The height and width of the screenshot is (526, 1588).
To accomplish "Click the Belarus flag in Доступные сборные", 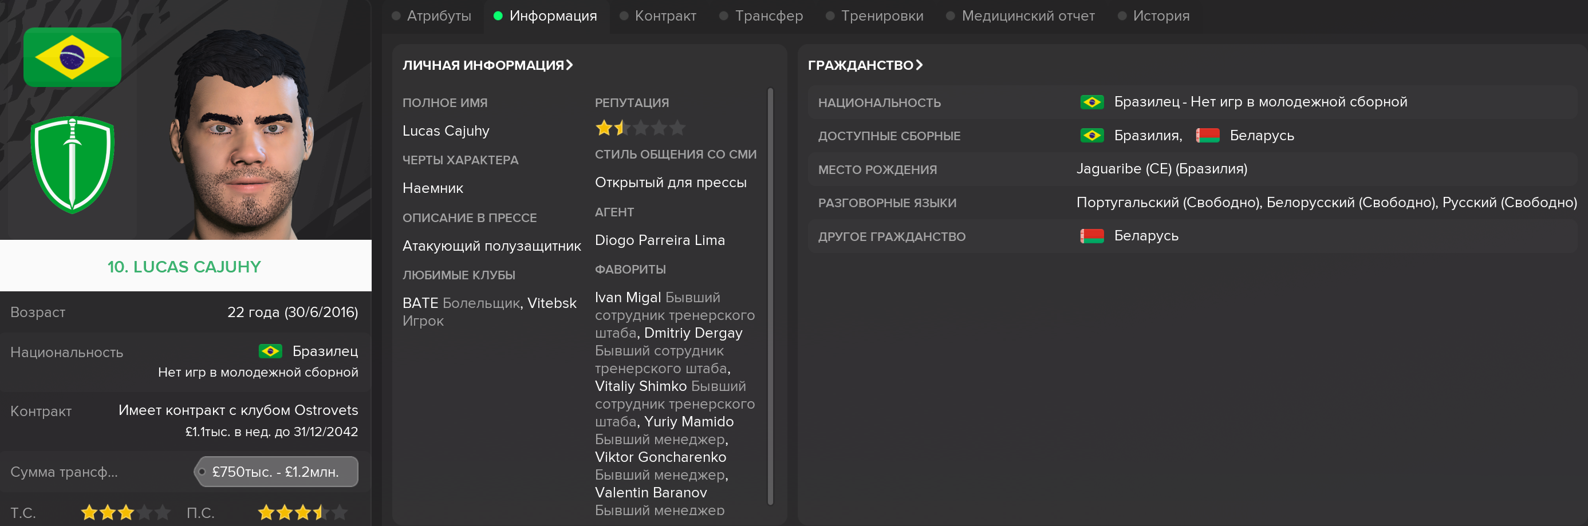I will click(x=1208, y=136).
